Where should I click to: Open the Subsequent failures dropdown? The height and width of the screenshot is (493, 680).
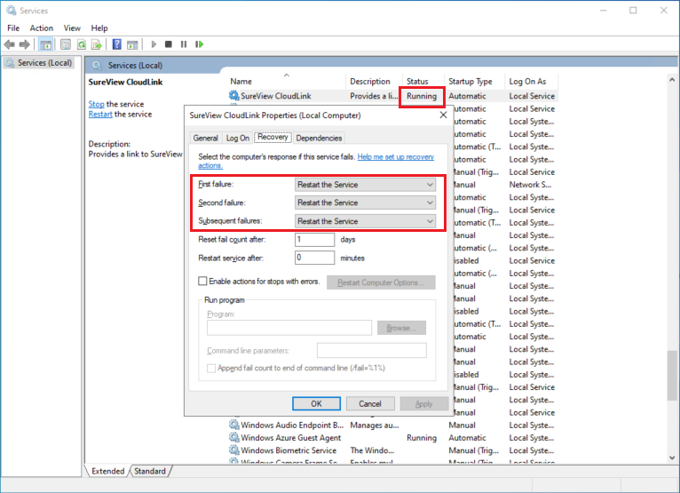pos(365,221)
